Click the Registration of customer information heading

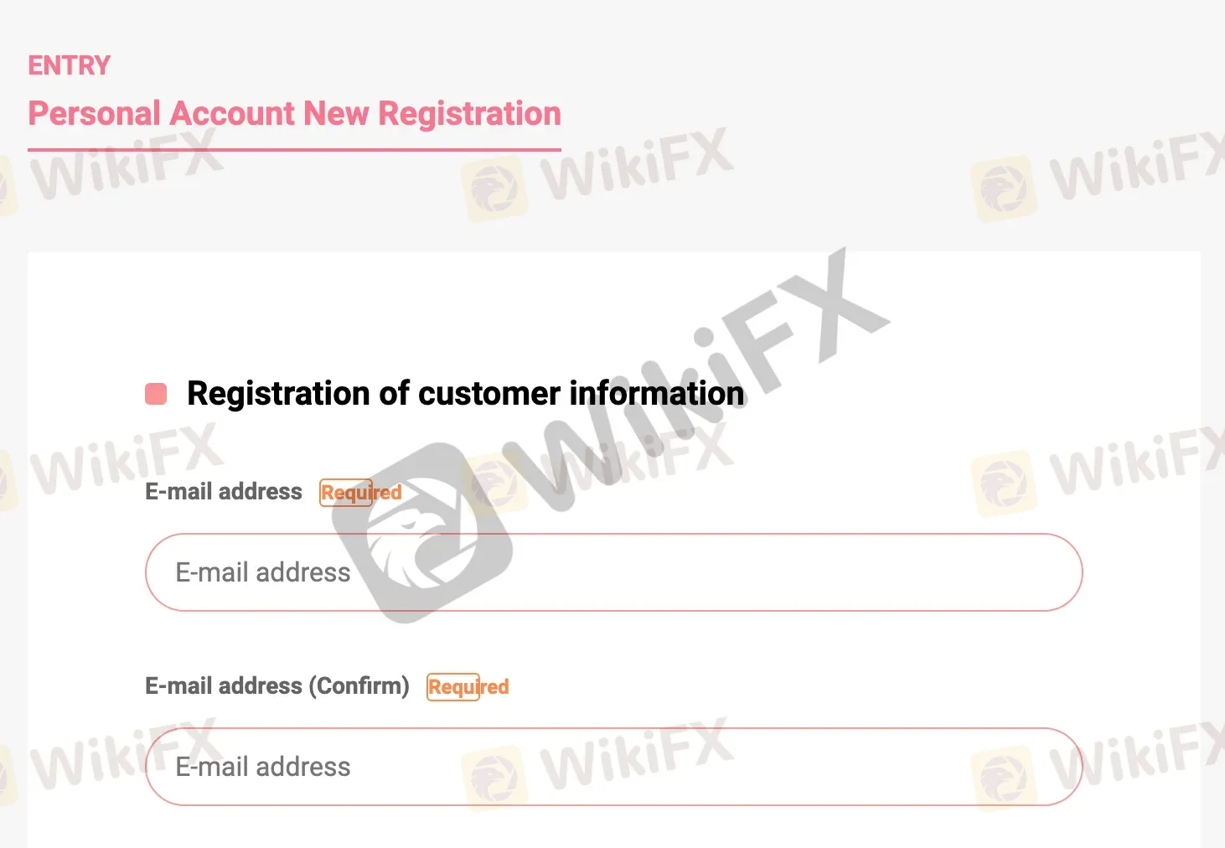[x=465, y=394]
